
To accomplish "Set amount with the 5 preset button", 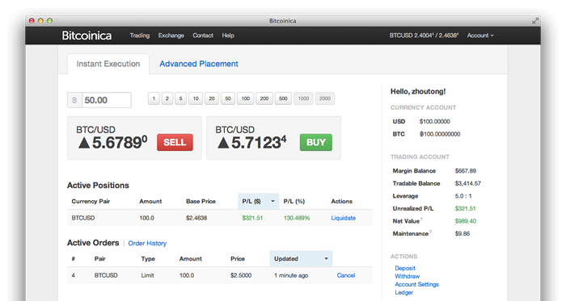I will [180, 98].
